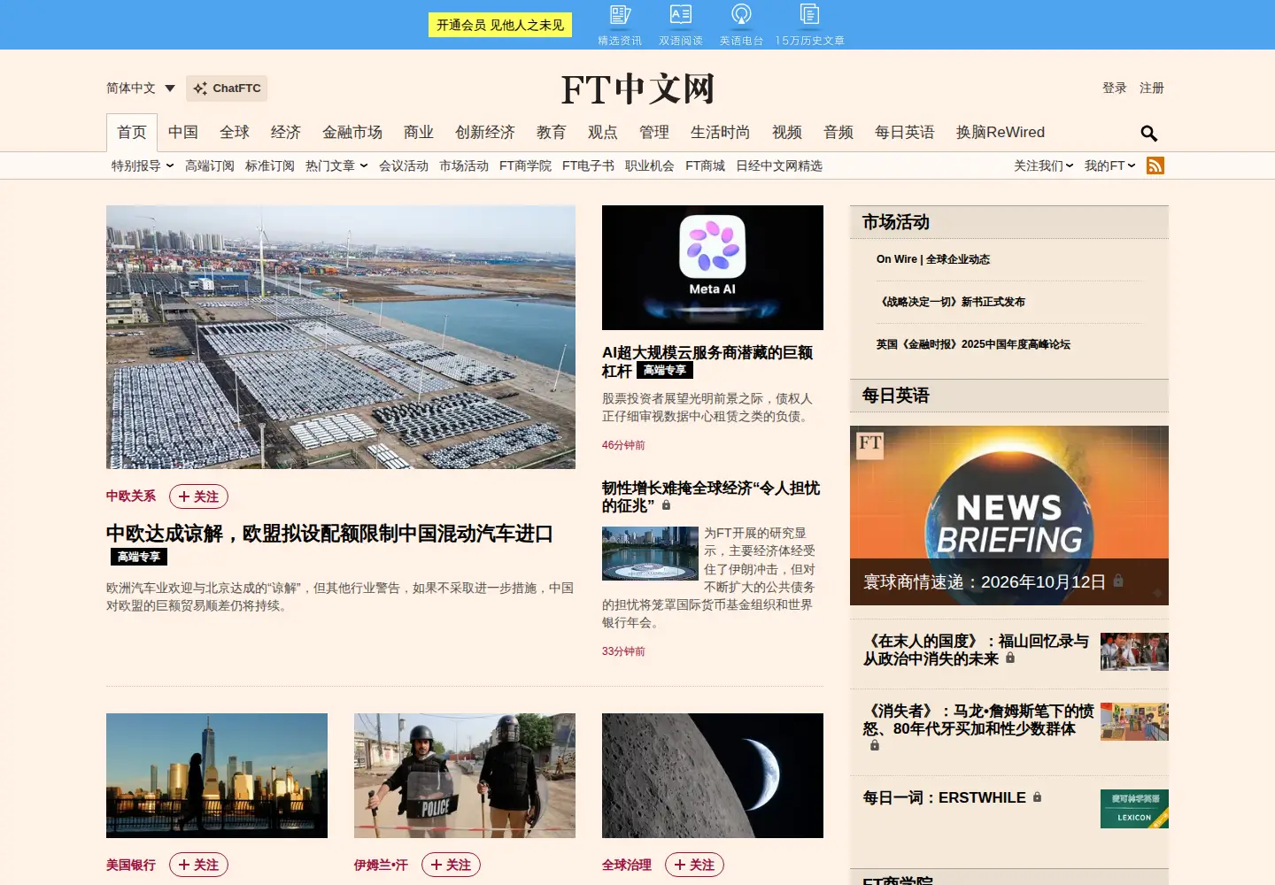The image size is (1275, 885).
Task: Open 每日一词:ERSTWHILE article
Action: [x=945, y=798]
